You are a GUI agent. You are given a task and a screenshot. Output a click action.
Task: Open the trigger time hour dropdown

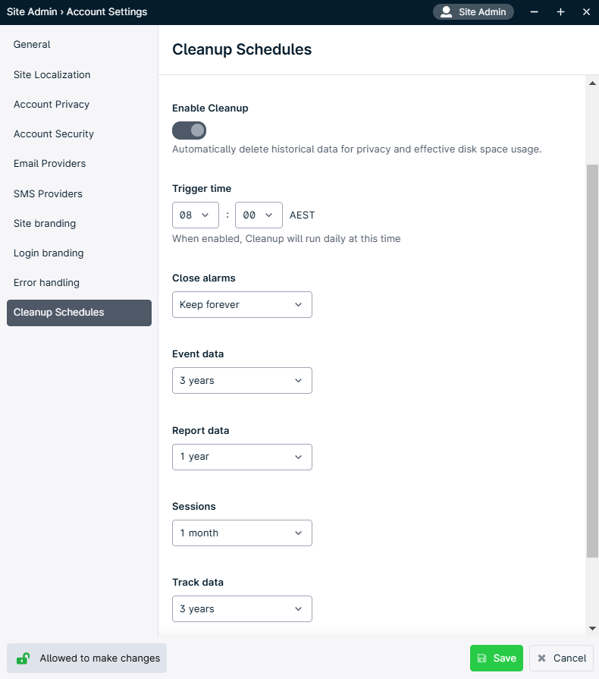click(x=196, y=215)
